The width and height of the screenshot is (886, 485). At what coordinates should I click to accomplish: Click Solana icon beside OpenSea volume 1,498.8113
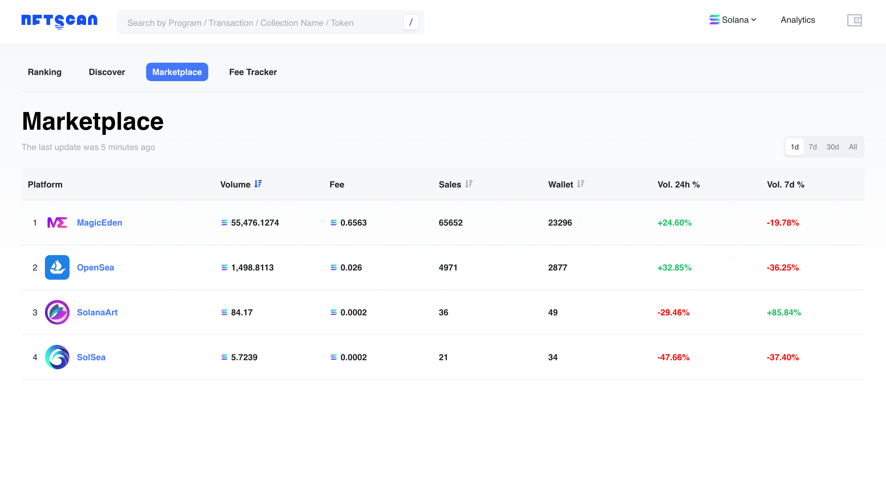tap(224, 267)
